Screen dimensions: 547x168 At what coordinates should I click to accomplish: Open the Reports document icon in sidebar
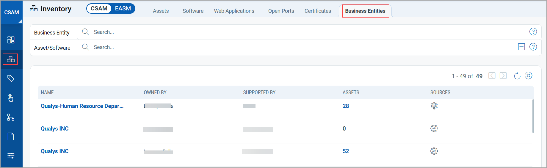click(11, 136)
